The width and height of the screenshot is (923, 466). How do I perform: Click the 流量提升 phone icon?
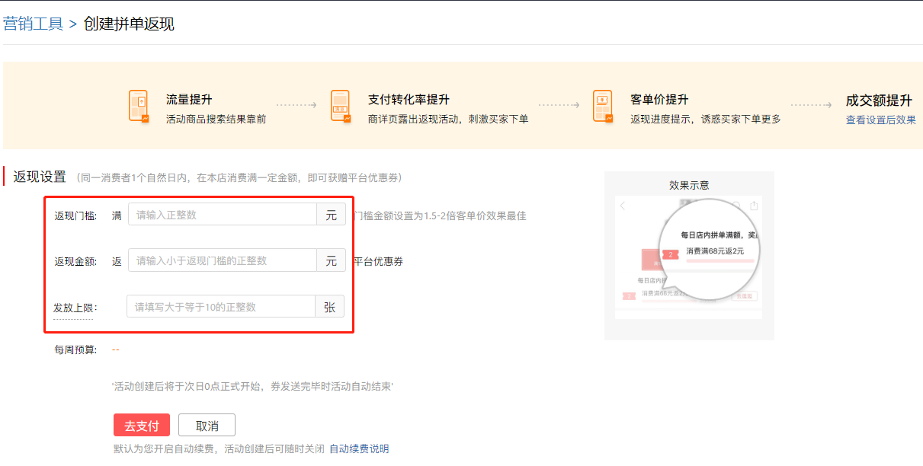tap(139, 106)
